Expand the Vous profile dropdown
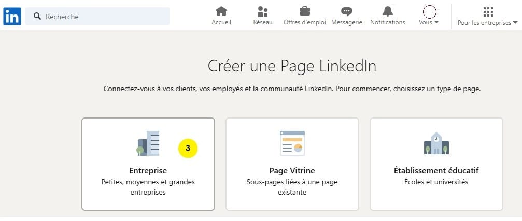The height and width of the screenshot is (221, 522). click(x=429, y=22)
